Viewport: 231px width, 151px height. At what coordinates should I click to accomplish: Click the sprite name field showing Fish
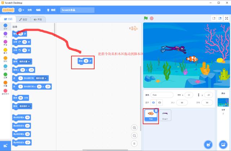coord(162,95)
